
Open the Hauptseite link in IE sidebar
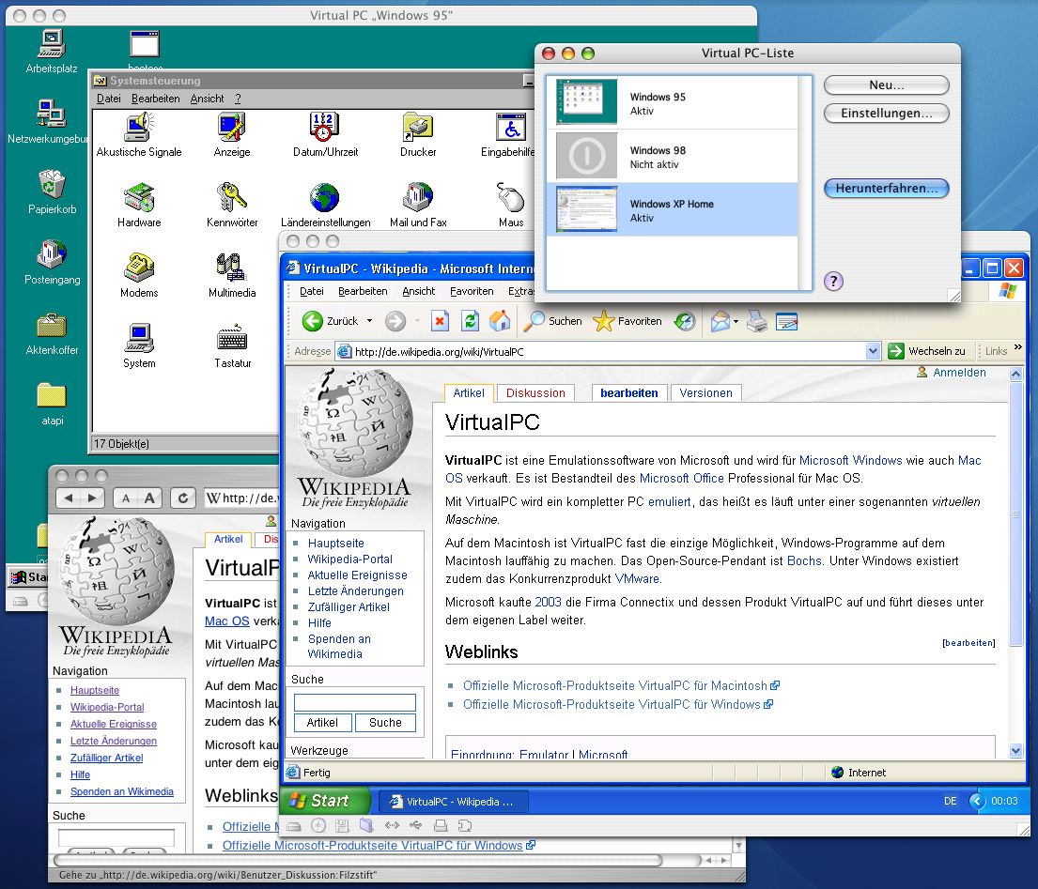pyautogui.click(x=335, y=543)
